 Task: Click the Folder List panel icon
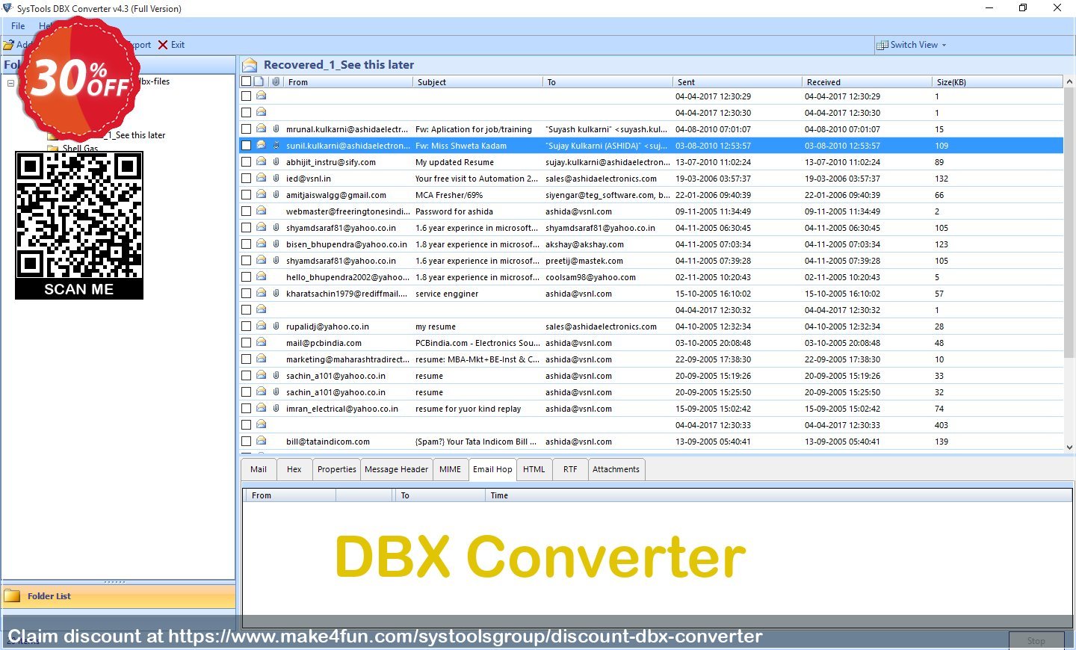pyautogui.click(x=12, y=596)
